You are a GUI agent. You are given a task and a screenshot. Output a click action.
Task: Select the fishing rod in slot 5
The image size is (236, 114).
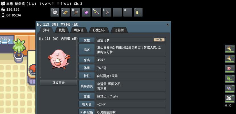[96, 12]
